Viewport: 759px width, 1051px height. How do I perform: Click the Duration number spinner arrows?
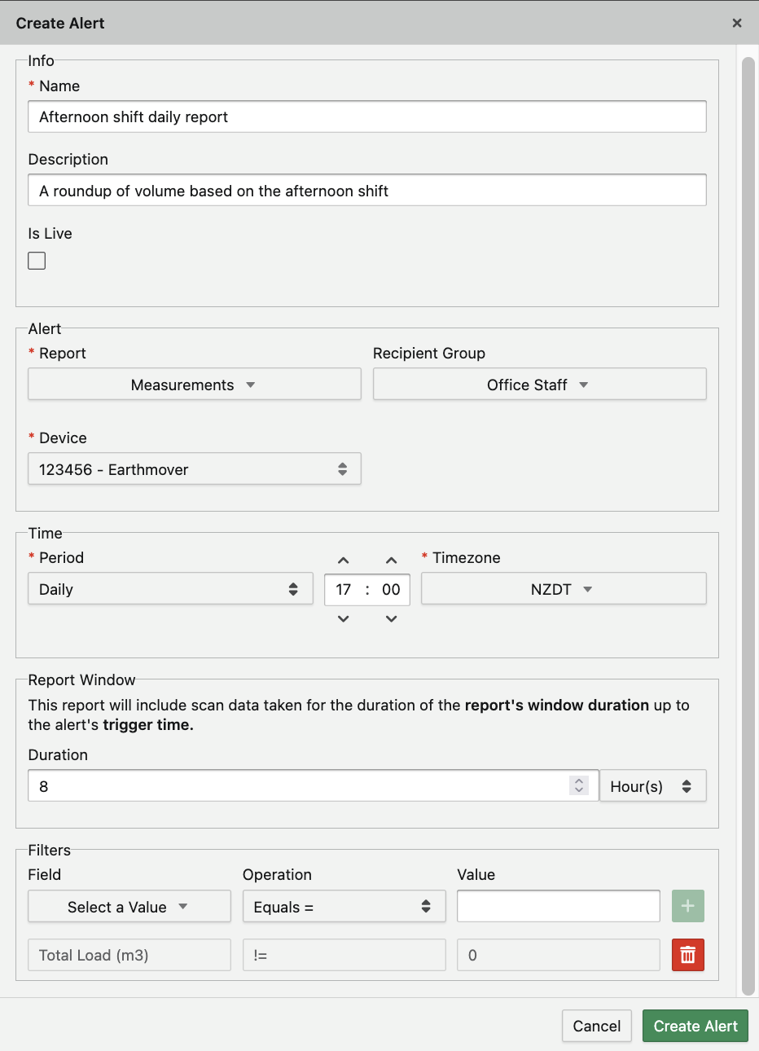coord(579,785)
